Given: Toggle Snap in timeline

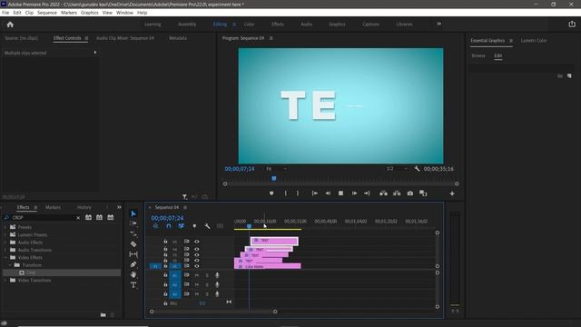Looking at the screenshot, I should pyautogui.click(x=169, y=226).
